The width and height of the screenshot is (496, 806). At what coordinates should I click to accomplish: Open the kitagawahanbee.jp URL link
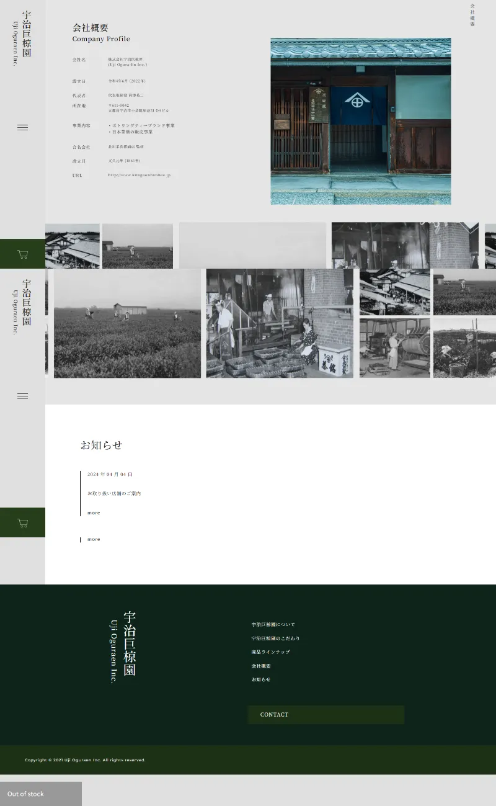(x=139, y=175)
